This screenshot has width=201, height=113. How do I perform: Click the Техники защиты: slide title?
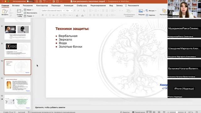(x=72, y=29)
